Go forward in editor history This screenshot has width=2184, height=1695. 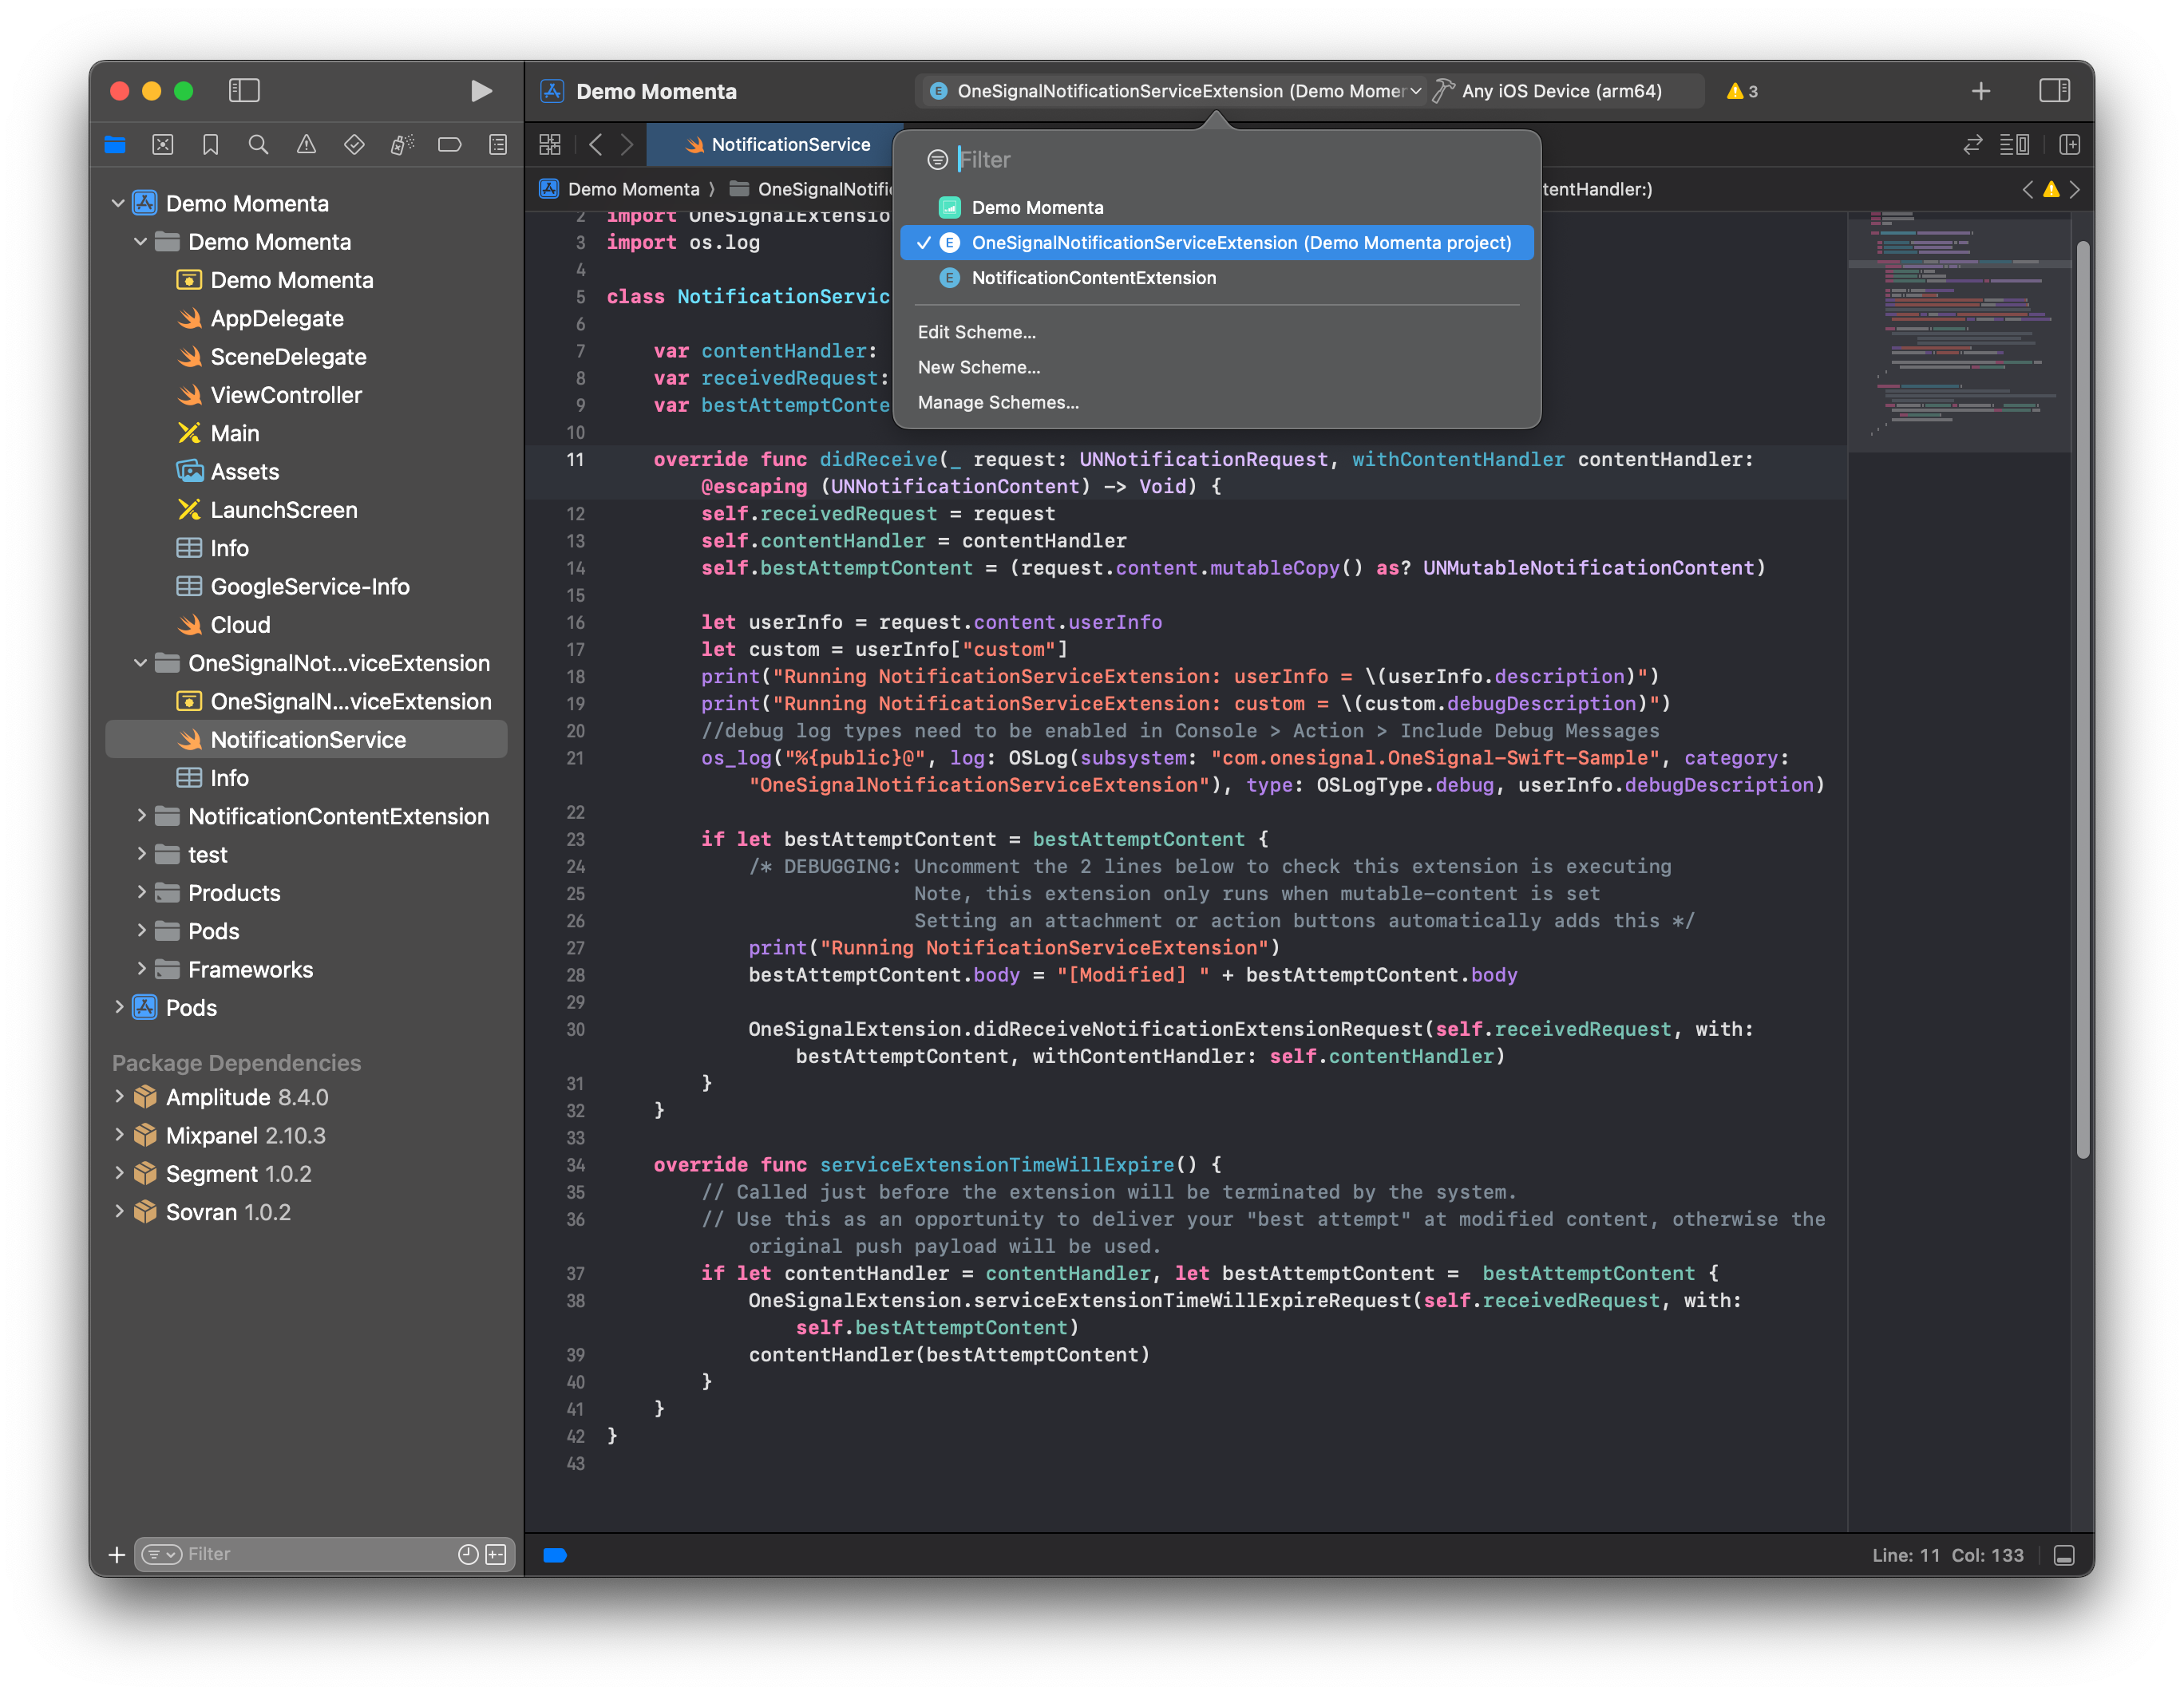pyautogui.click(x=627, y=145)
